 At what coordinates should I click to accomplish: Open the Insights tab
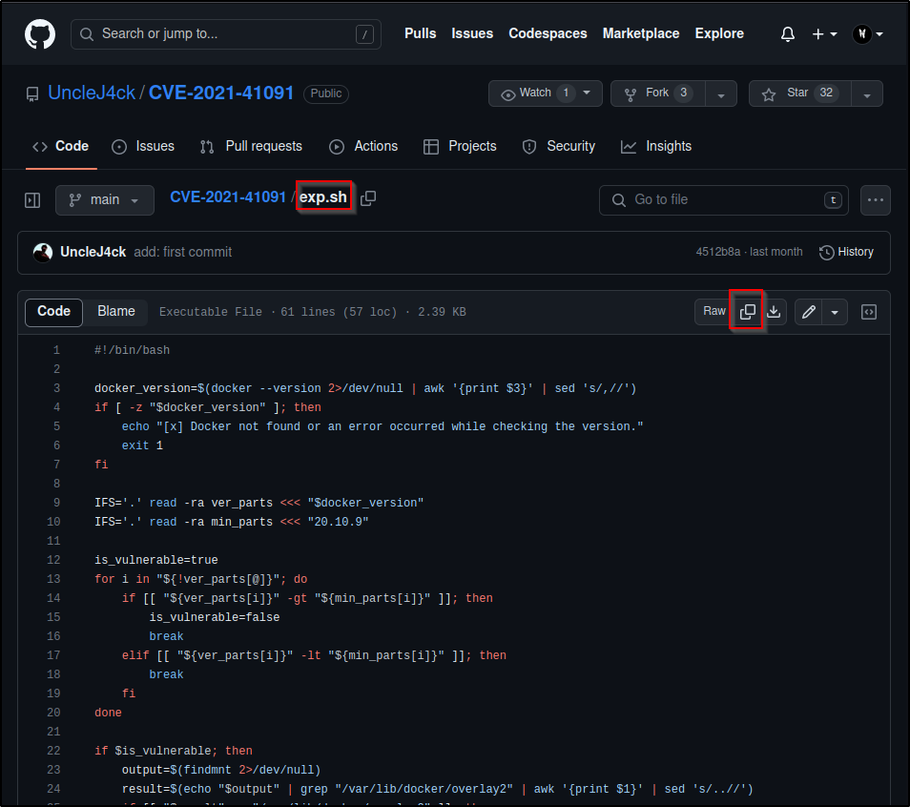[656, 146]
